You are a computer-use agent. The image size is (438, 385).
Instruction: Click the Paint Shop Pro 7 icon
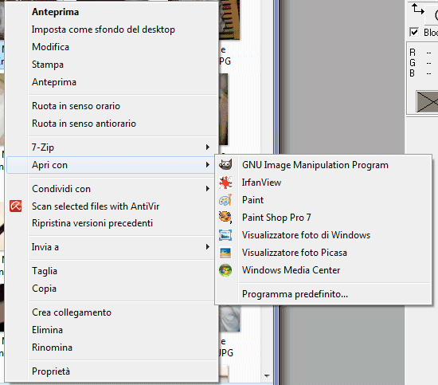point(225,218)
